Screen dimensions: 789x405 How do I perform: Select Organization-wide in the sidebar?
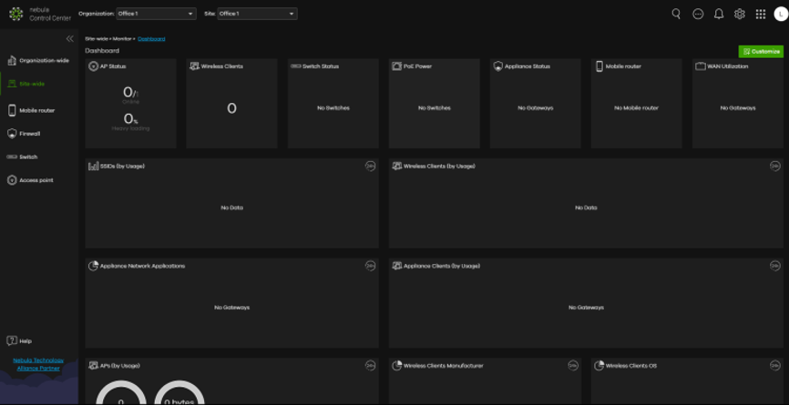click(x=43, y=61)
